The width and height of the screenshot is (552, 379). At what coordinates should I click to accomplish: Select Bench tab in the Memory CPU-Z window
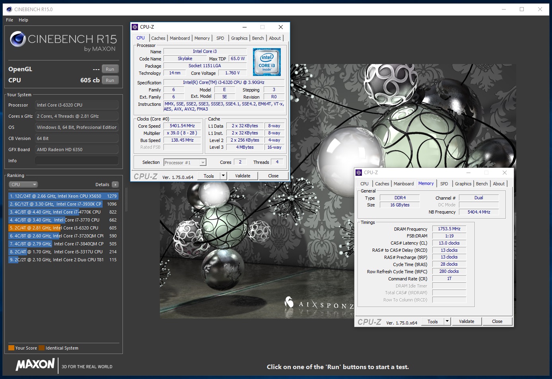482,184
